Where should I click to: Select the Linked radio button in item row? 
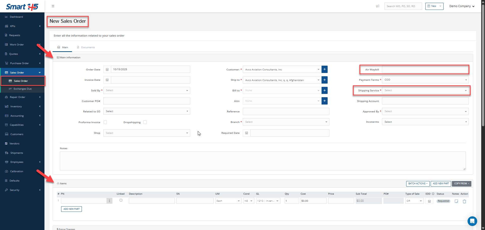click(x=121, y=200)
